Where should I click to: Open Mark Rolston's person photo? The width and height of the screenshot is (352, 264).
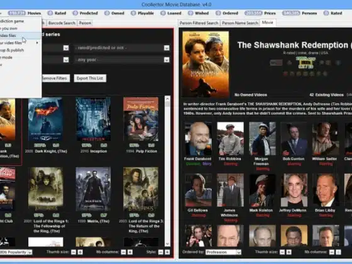[262, 190]
